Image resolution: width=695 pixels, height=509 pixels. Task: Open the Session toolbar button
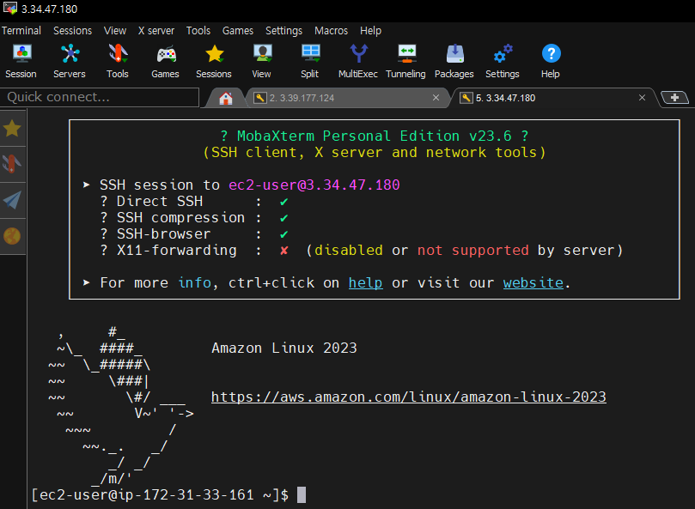(x=21, y=61)
